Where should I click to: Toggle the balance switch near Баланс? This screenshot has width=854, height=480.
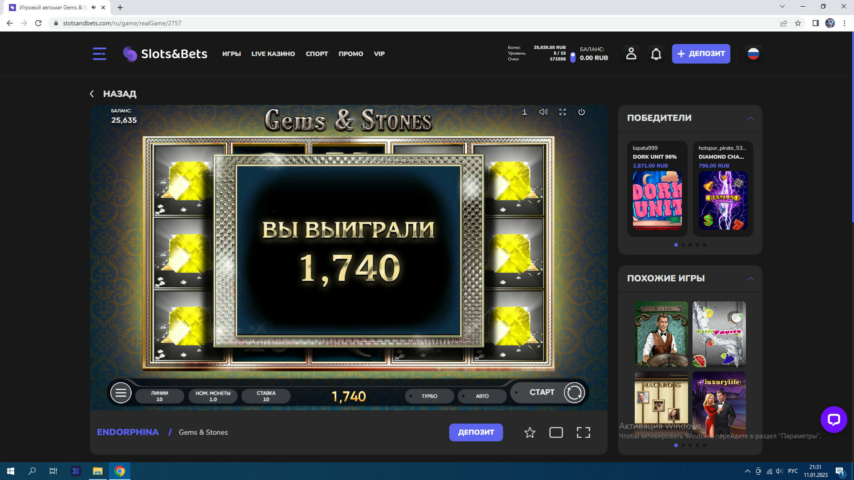pyautogui.click(x=573, y=57)
